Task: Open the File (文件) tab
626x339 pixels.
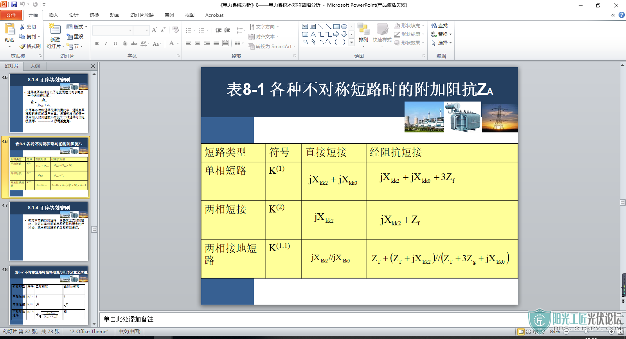Action: click(x=11, y=15)
